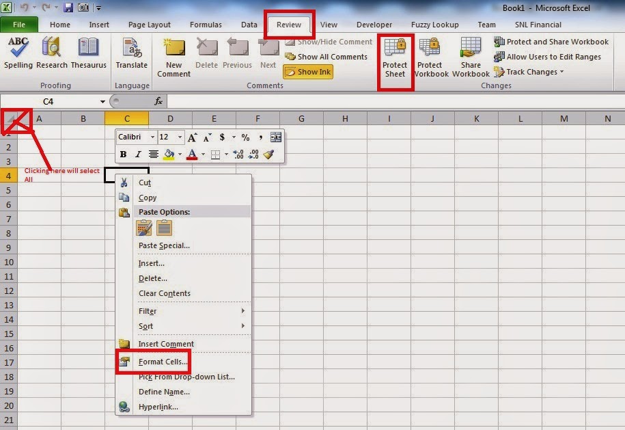Open Share Workbook
This screenshot has width=625, height=430.
coord(471,57)
